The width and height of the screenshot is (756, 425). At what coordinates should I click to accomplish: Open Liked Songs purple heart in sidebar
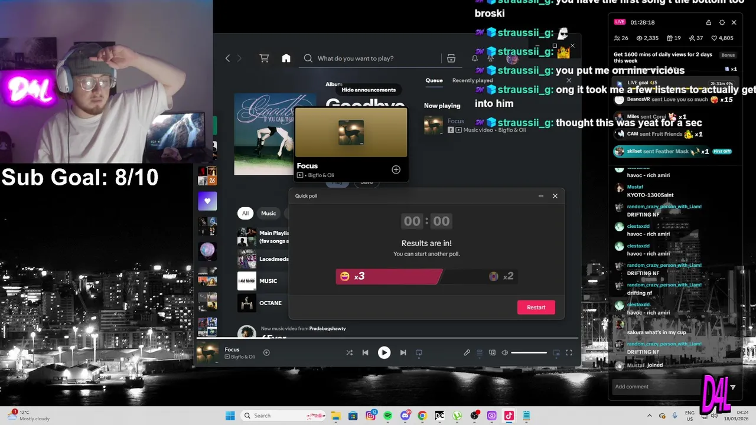tap(207, 201)
